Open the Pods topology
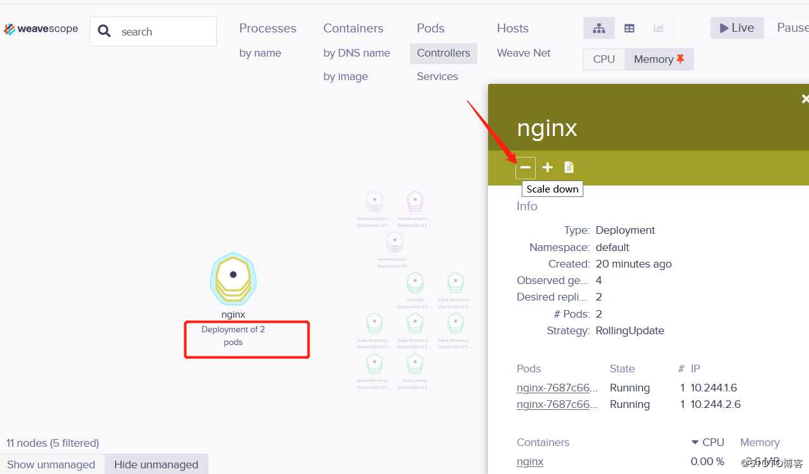 click(x=431, y=28)
